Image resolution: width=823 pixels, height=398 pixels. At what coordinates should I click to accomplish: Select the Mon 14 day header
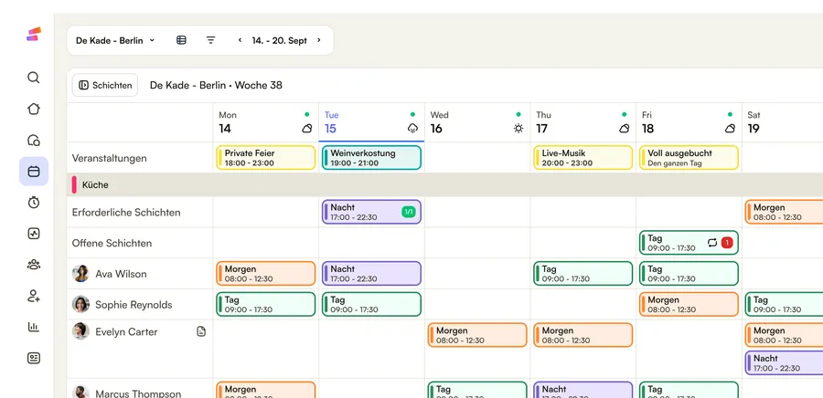pos(265,122)
